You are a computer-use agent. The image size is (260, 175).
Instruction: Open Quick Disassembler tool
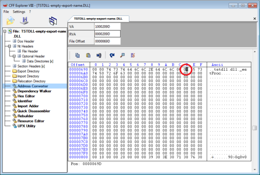click(x=34, y=111)
